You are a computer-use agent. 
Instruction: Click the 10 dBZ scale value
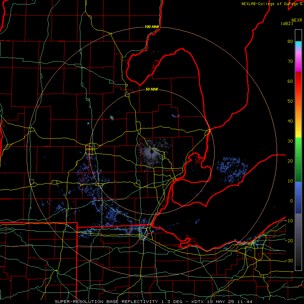[x=290, y=181]
